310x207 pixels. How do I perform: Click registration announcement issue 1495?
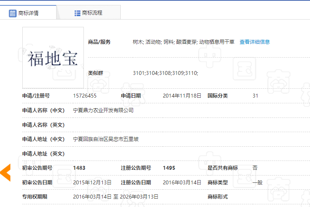tap(169, 168)
